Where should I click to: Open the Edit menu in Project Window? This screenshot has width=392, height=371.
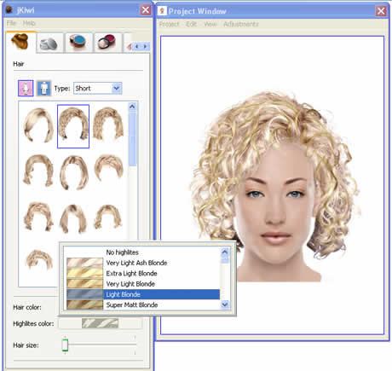[x=191, y=24]
